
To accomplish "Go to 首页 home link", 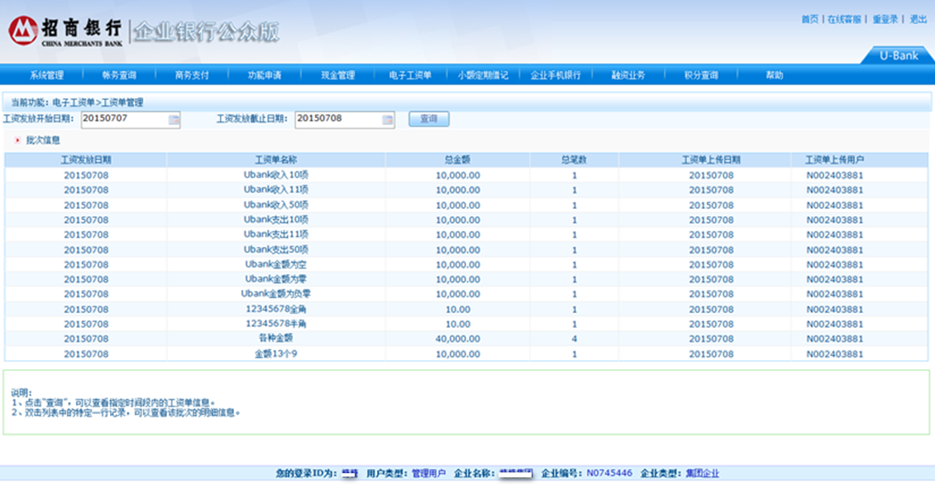I will [809, 19].
